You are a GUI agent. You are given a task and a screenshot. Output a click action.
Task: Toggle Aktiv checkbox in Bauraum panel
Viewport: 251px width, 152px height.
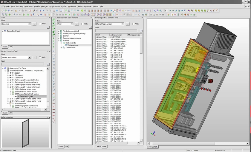40,58
